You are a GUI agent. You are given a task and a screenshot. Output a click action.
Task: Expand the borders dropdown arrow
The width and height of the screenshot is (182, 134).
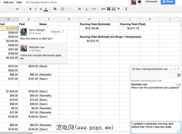pyautogui.click(x=66, y=9)
